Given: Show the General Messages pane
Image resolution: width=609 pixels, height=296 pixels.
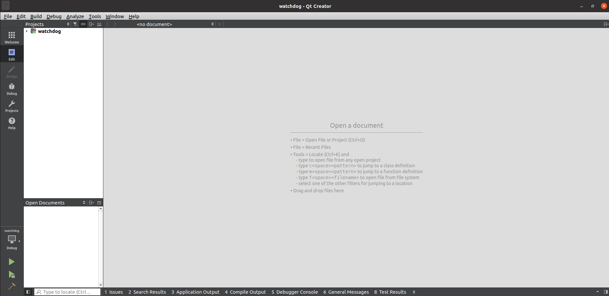Looking at the screenshot, I should tap(346, 292).
